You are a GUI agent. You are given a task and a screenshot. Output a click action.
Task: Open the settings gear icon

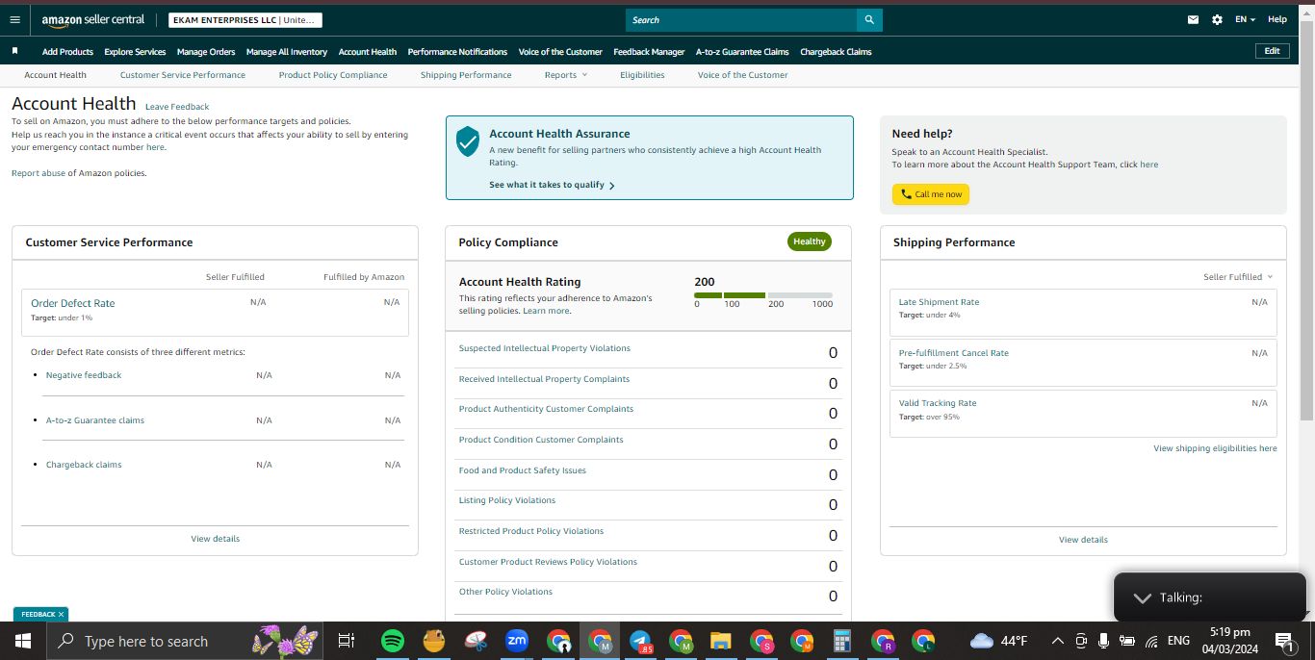1217,19
